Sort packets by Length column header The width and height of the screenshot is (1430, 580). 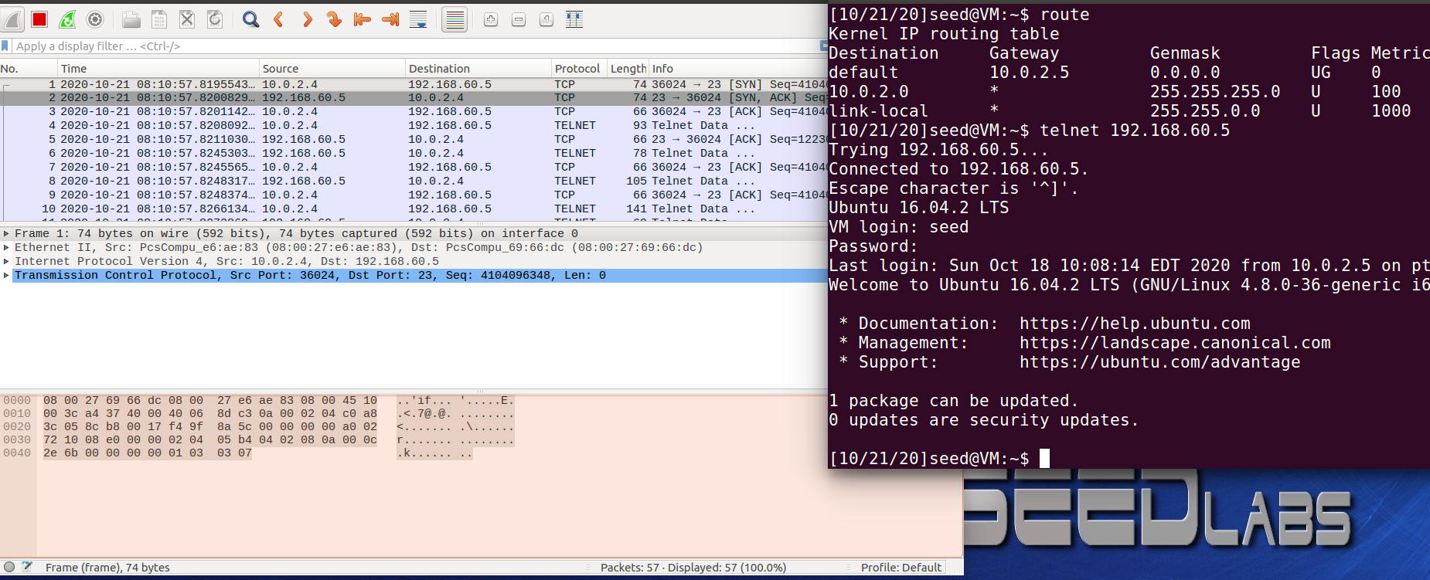click(628, 69)
